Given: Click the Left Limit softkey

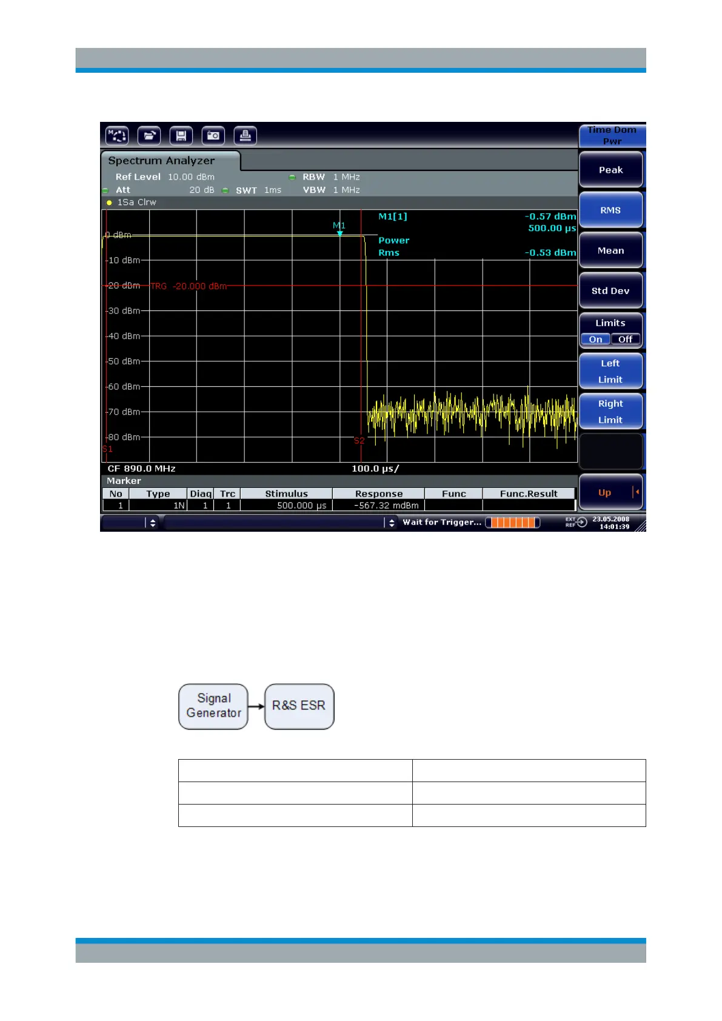Looking at the screenshot, I should pyautogui.click(x=610, y=371).
